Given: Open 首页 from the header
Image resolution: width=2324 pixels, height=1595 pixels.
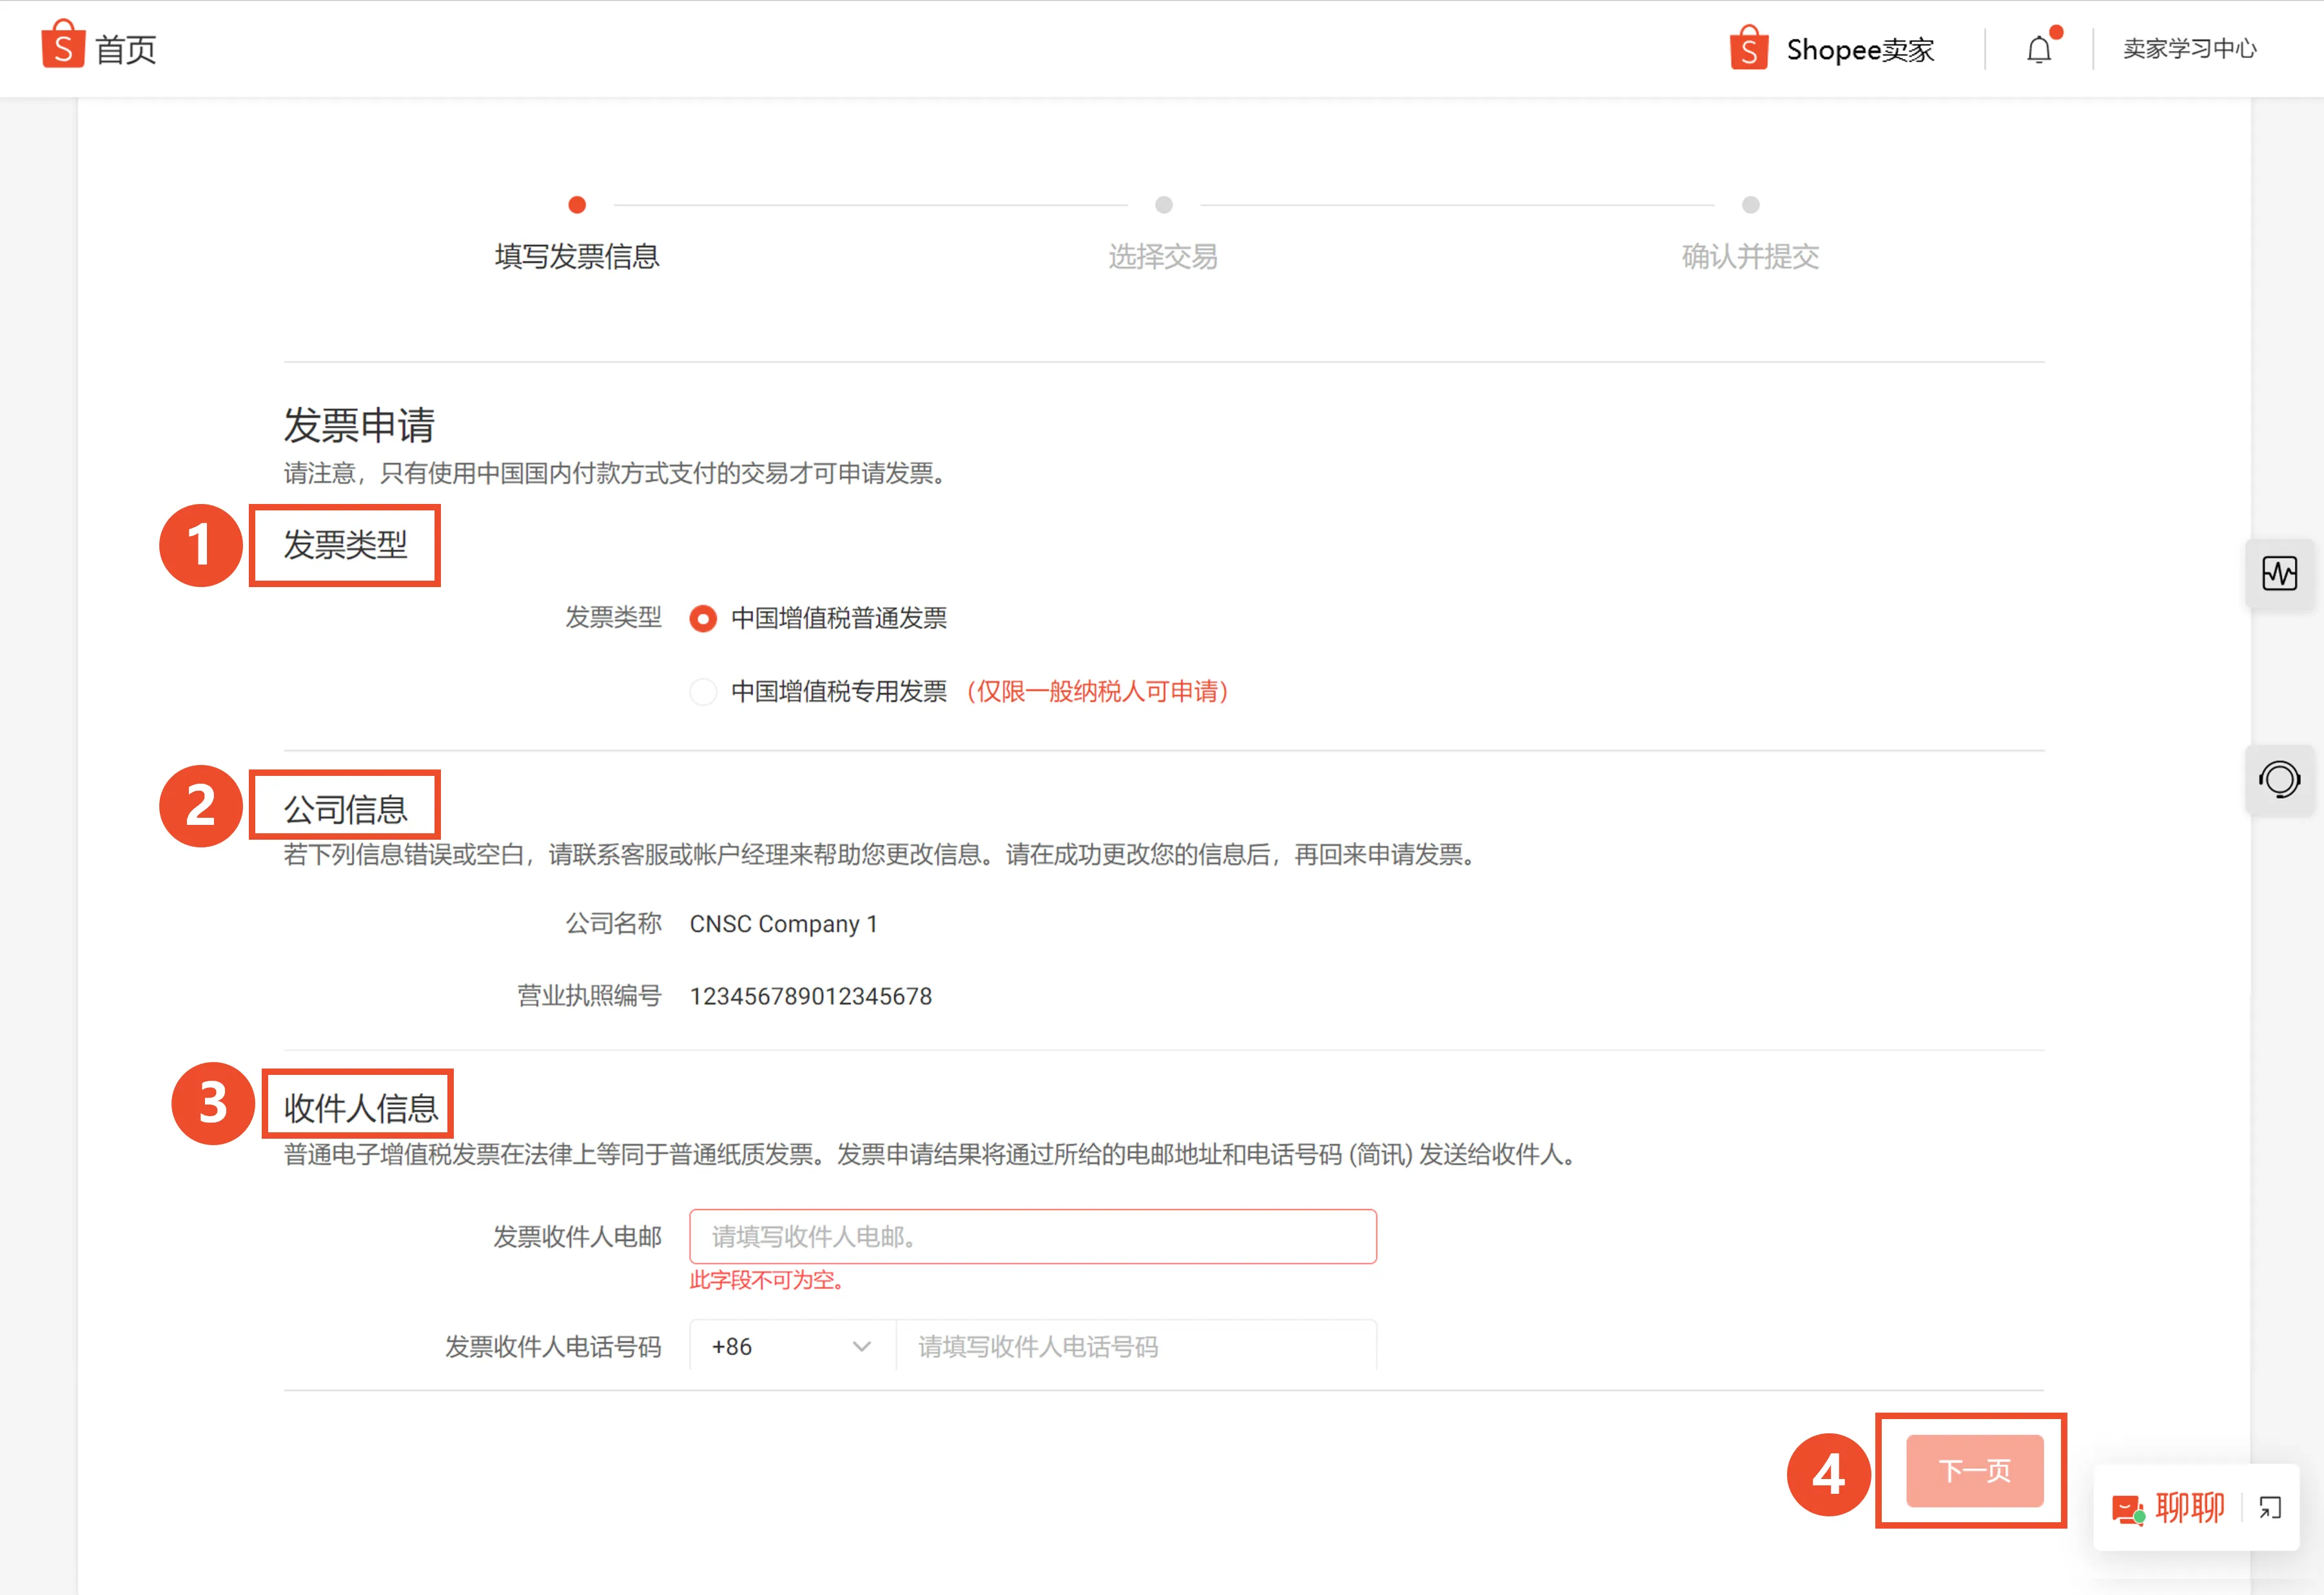Looking at the screenshot, I should coord(126,47).
